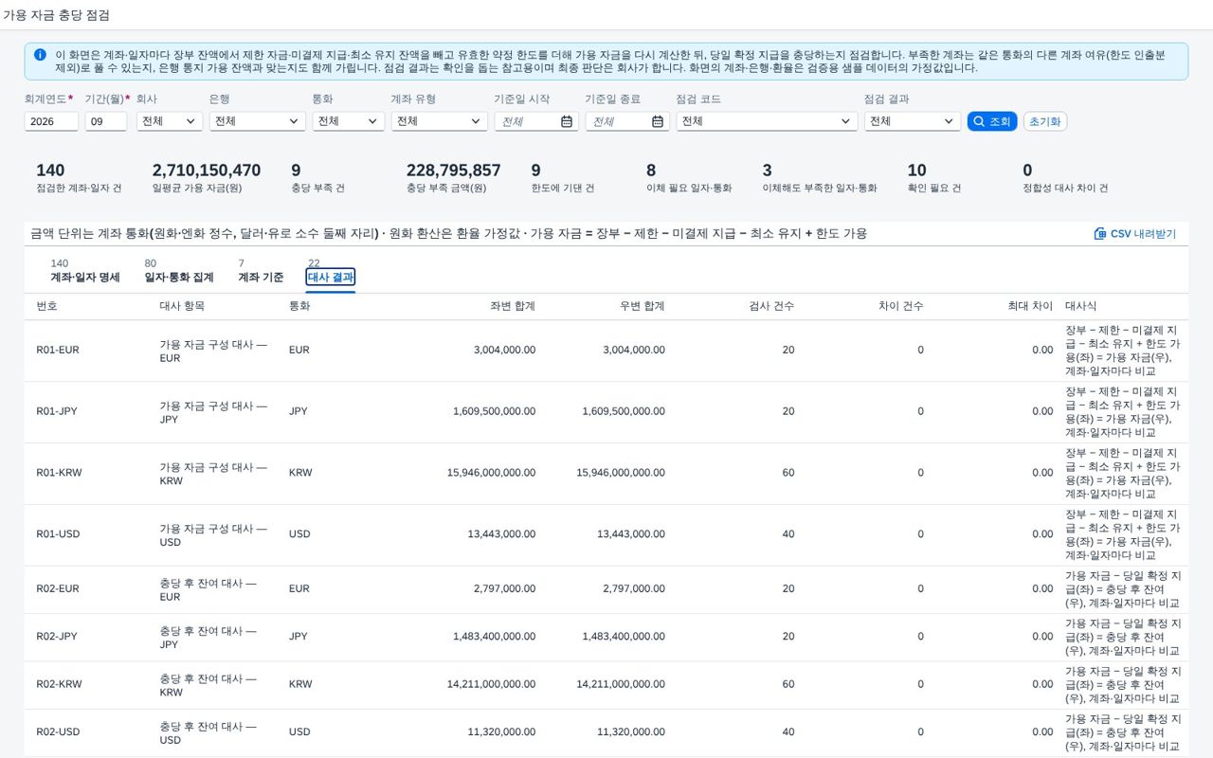Click the 회계연도 input field

pos(51,121)
